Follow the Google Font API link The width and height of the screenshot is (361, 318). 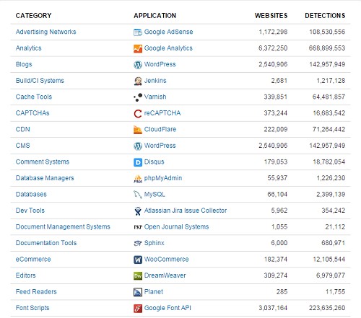[168, 308]
